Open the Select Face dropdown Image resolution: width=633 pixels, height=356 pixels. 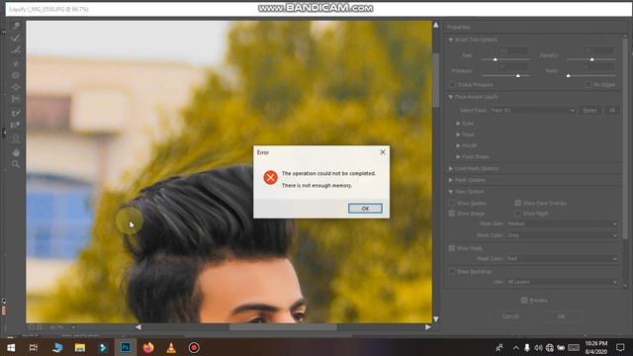(x=533, y=110)
